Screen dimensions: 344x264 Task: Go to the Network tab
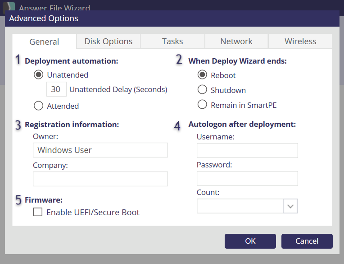(x=236, y=42)
